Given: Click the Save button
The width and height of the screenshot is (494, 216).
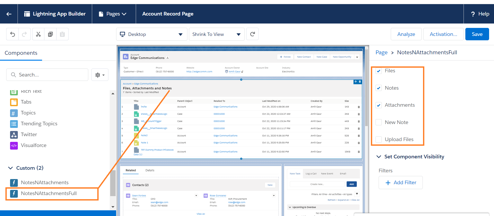Looking at the screenshot, I should 477,34.
